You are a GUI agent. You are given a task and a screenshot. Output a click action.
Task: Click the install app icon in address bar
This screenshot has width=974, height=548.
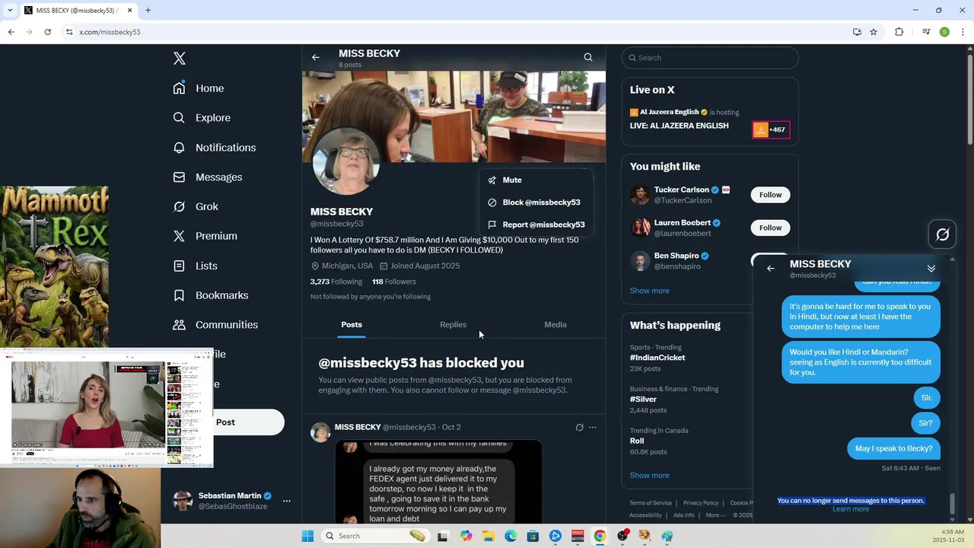tap(857, 32)
